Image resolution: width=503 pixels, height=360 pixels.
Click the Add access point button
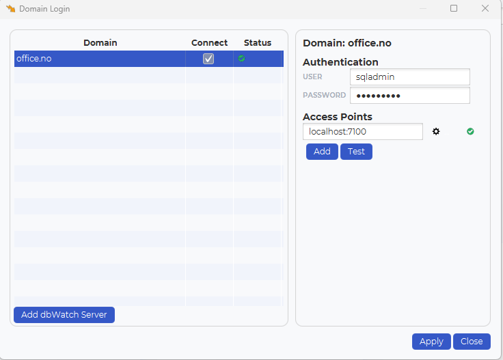point(322,151)
